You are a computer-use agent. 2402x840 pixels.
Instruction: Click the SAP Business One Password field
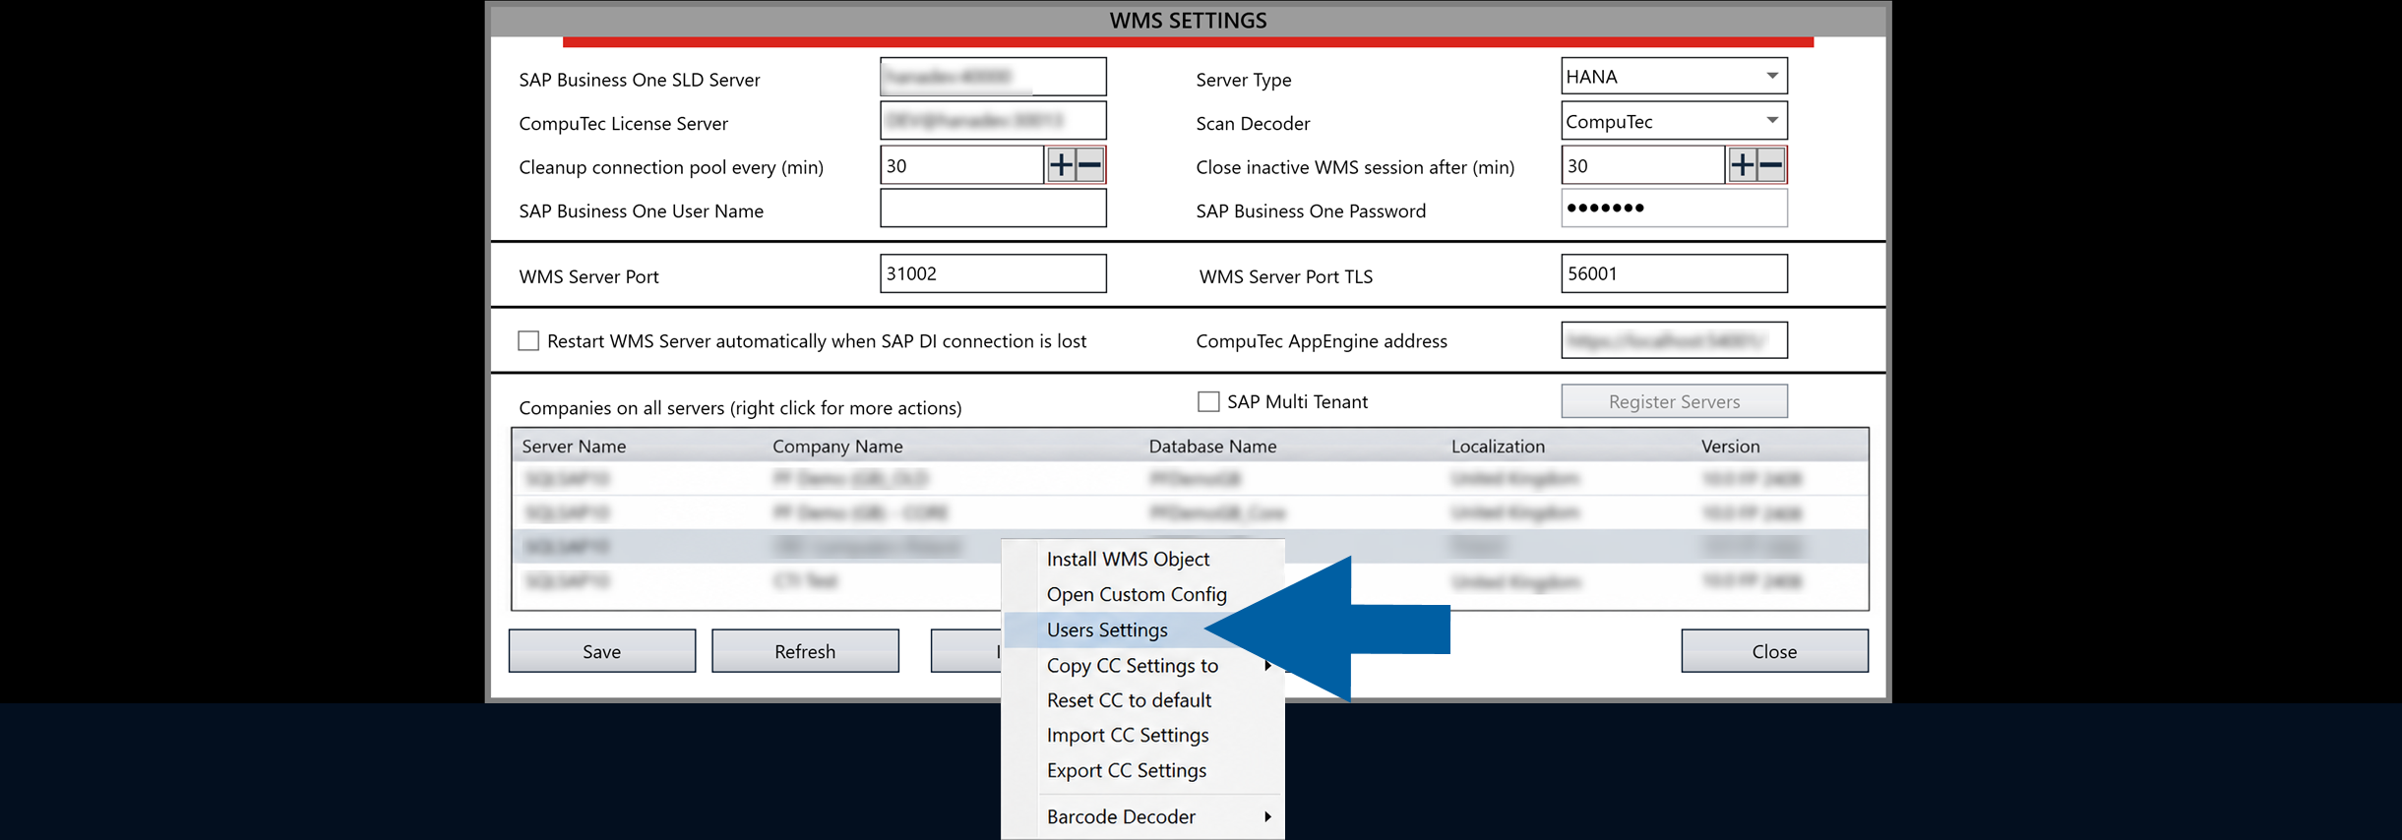(1674, 209)
